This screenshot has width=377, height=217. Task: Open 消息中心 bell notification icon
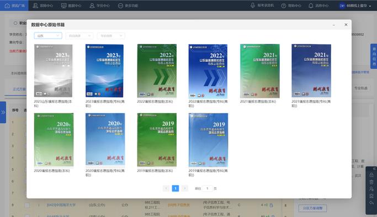tap(311, 6)
